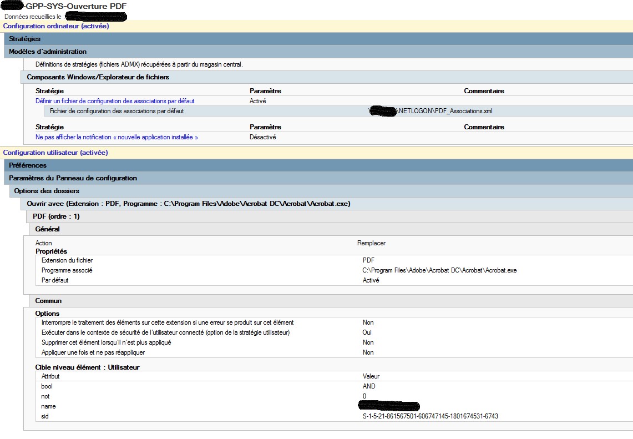Open 'Ne pas afficher la notification' policy link
This screenshot has width=633, height=439.
coord(117,137)
